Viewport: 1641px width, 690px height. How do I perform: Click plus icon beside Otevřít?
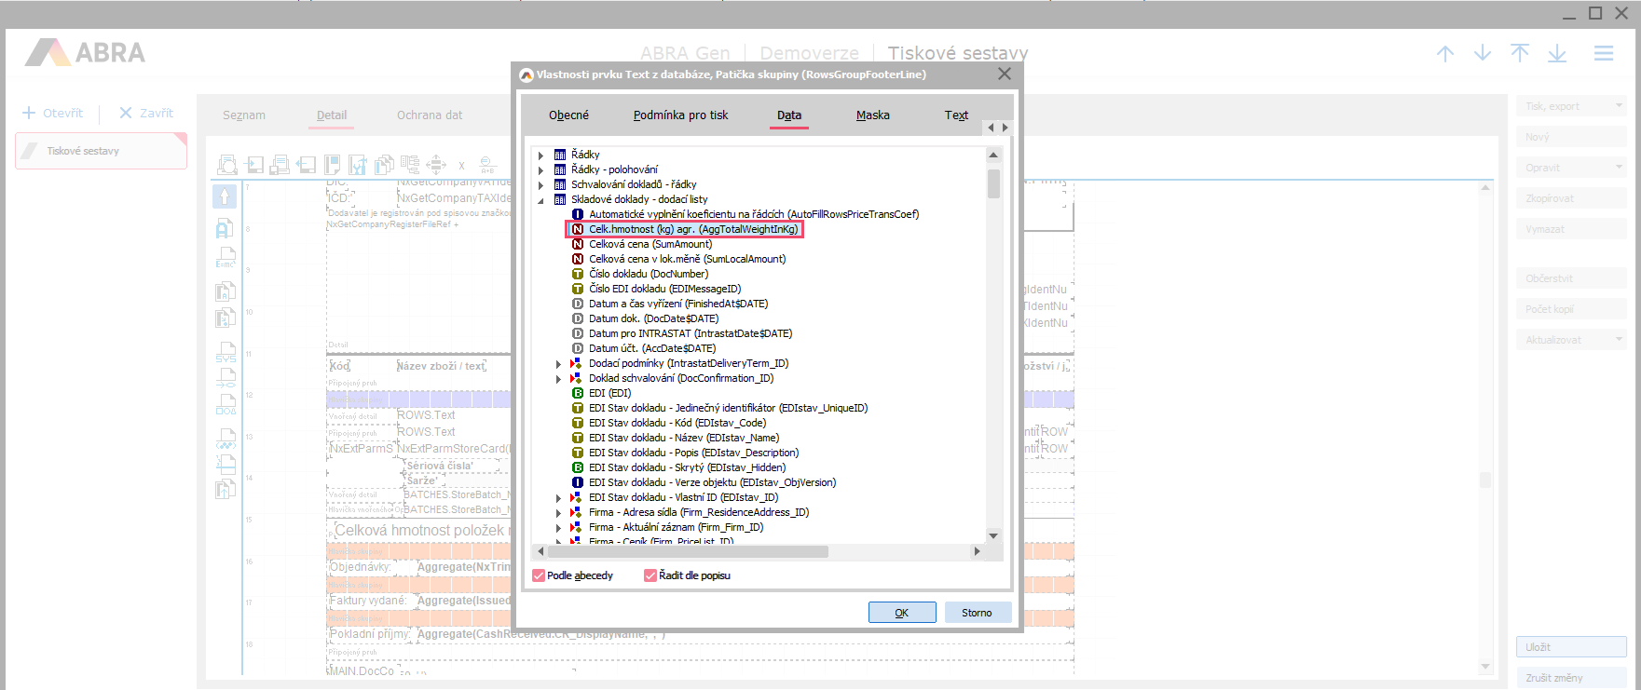tap(29, 113)
